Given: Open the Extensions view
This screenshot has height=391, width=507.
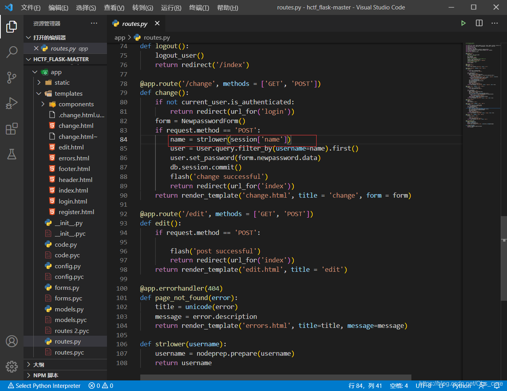Looking at the screenshot, I should [x=12, y=129].
